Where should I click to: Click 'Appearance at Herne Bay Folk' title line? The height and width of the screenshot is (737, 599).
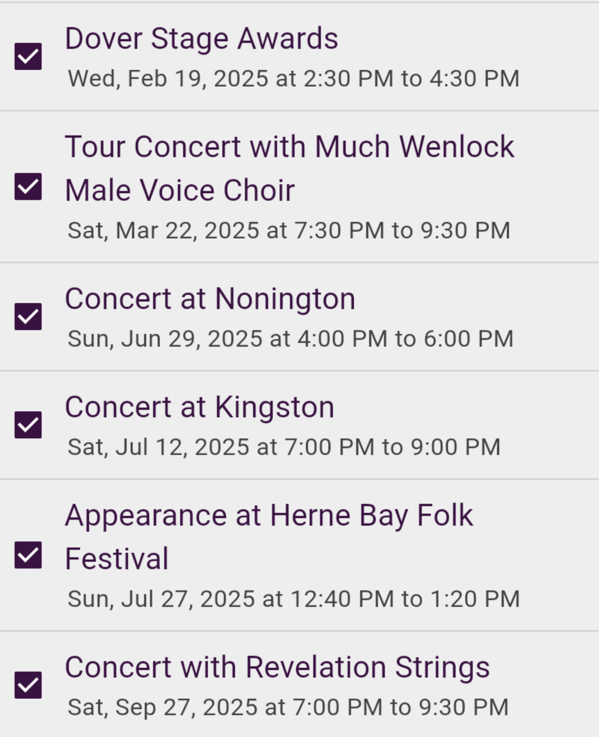[x=269, y=515]
